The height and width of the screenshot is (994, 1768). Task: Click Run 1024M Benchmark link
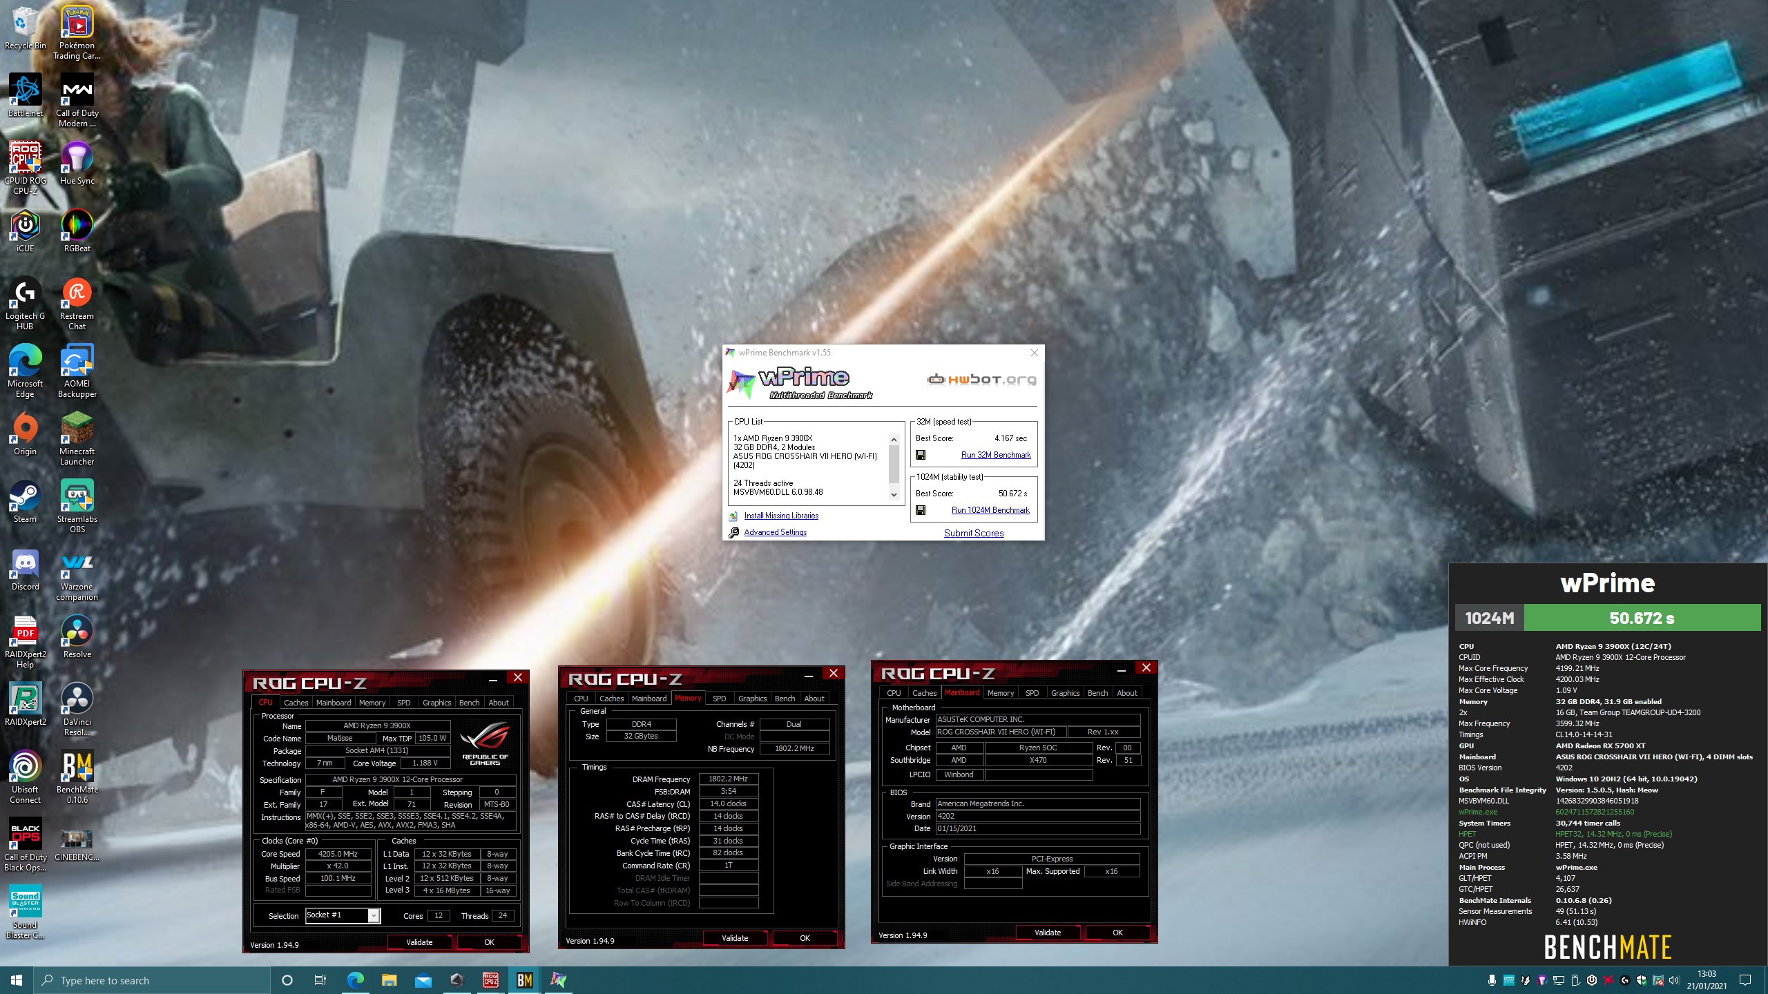(x=990, y=510)
